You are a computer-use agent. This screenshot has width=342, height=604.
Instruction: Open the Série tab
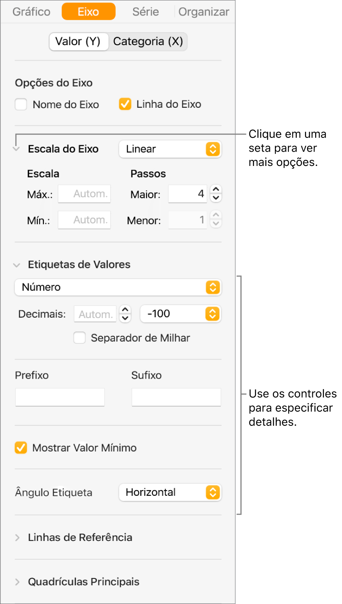point(145,11)
